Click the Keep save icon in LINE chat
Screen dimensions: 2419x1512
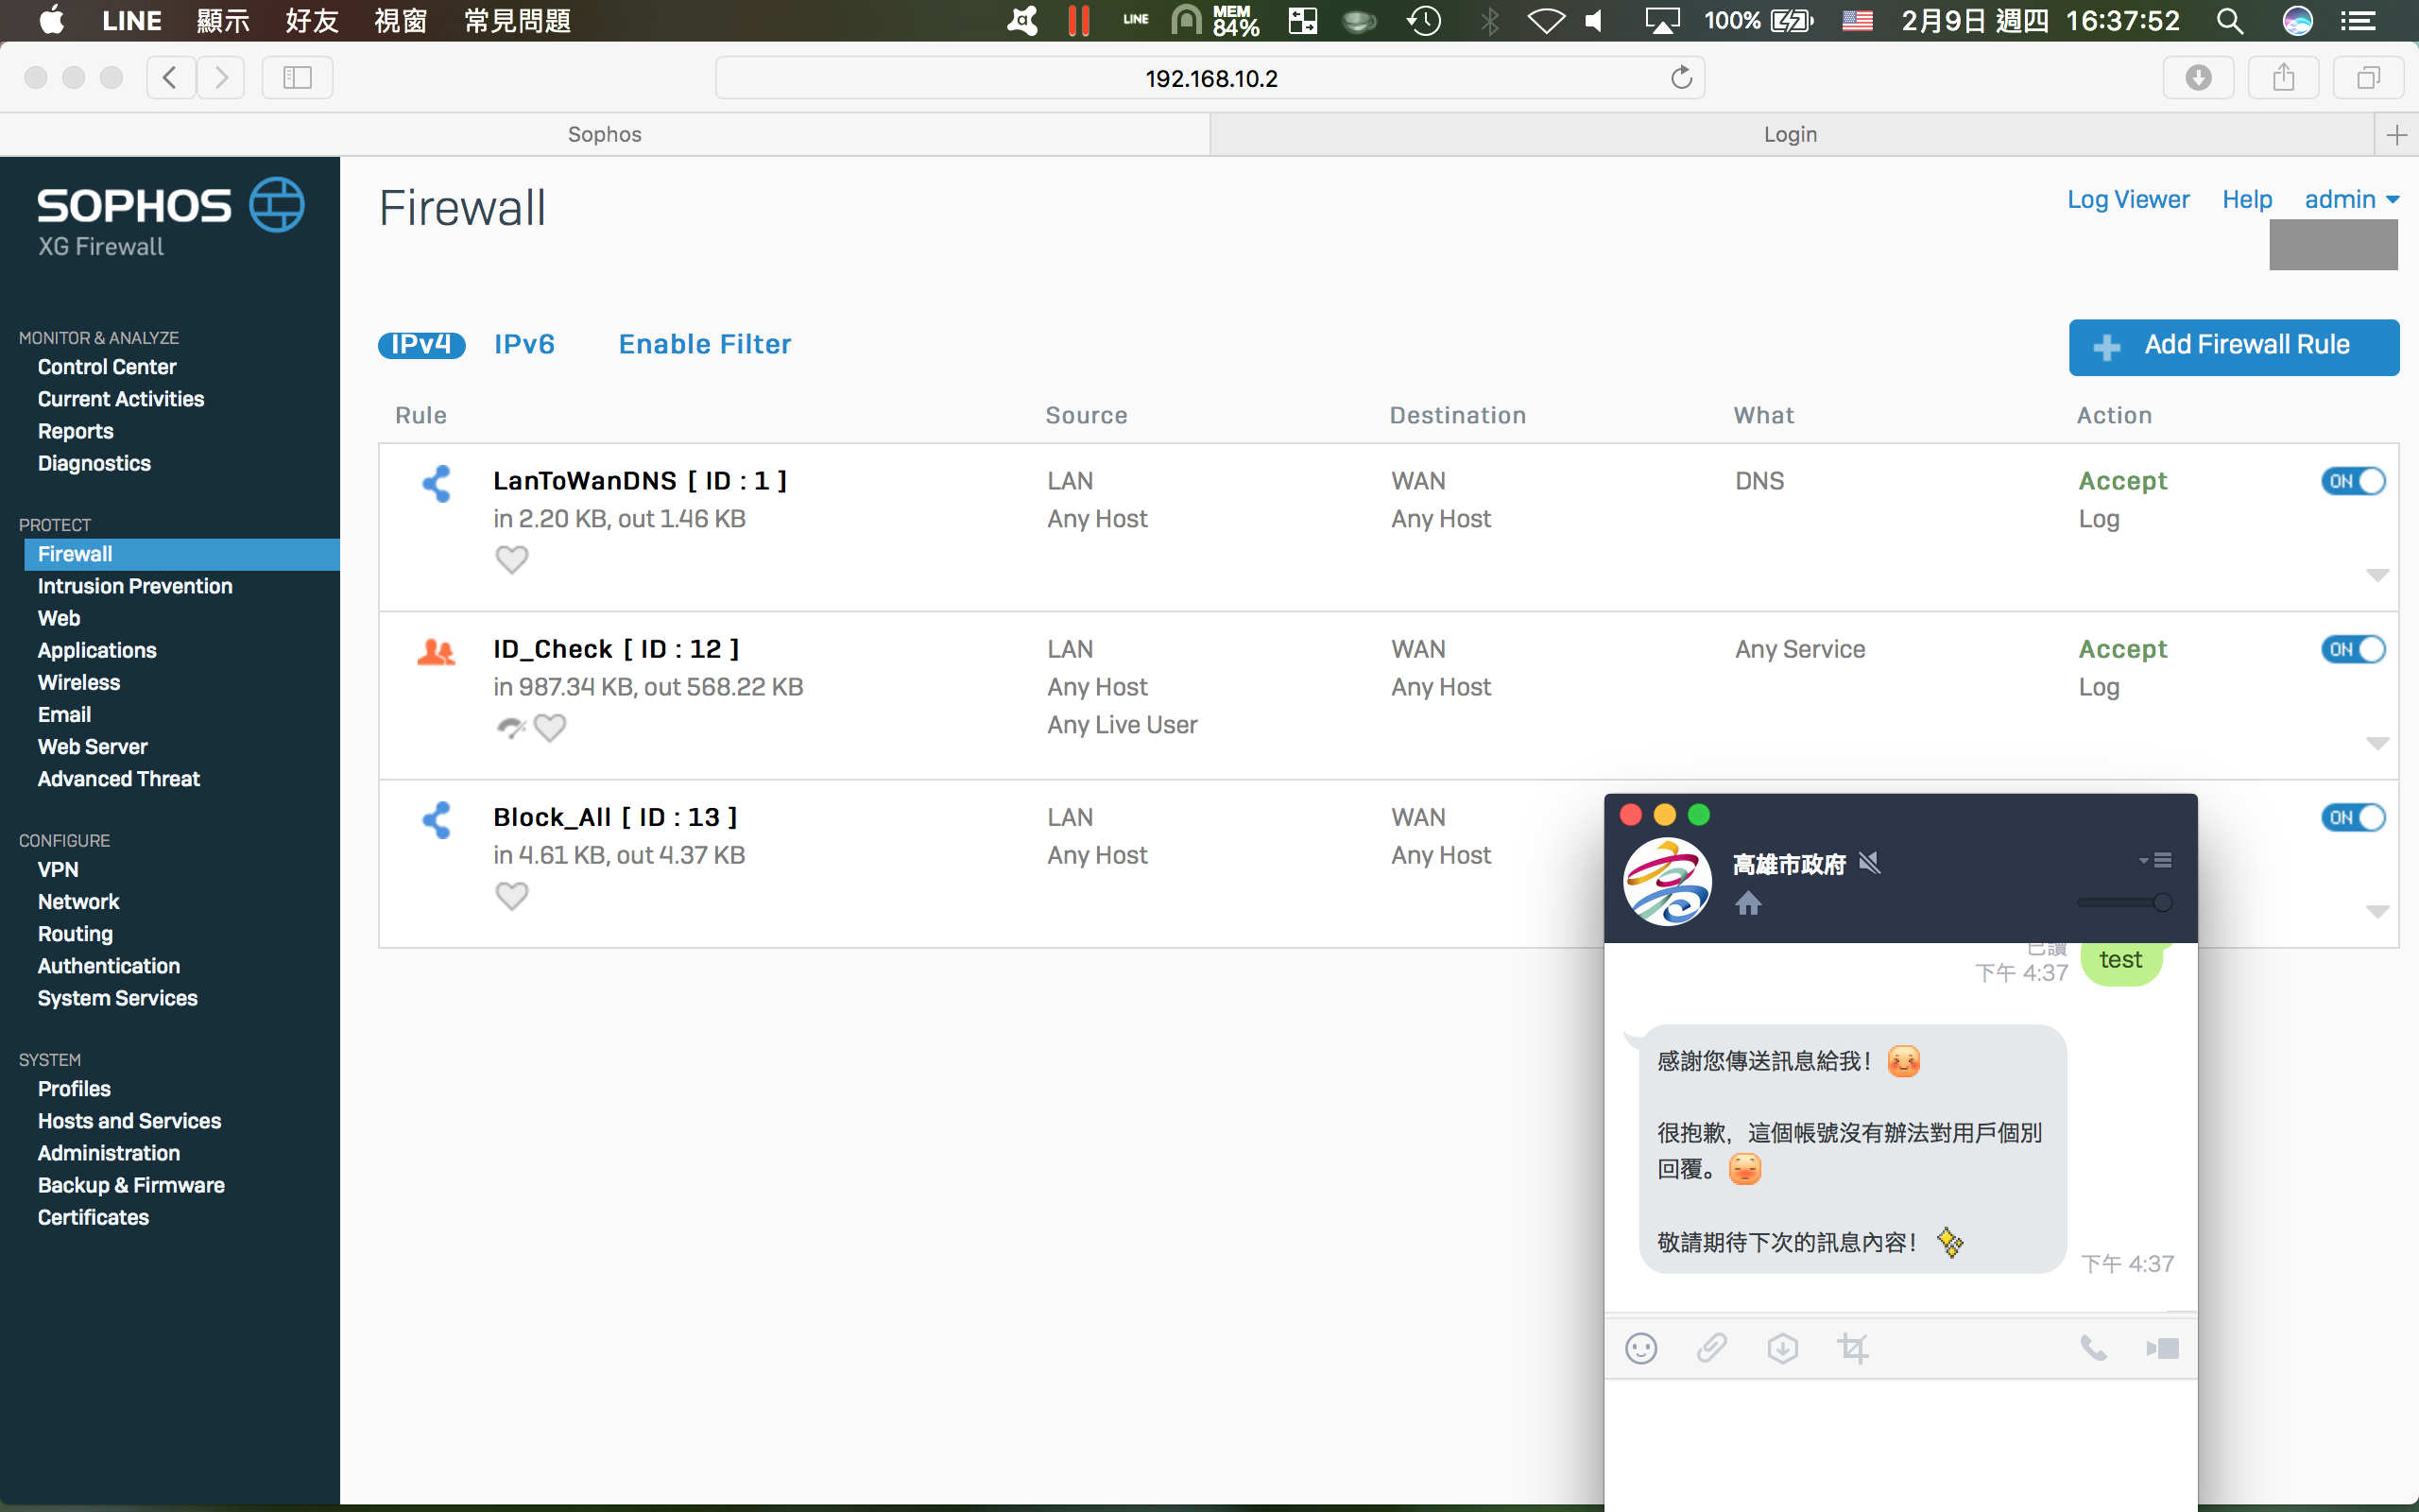pos(1782,1348)
